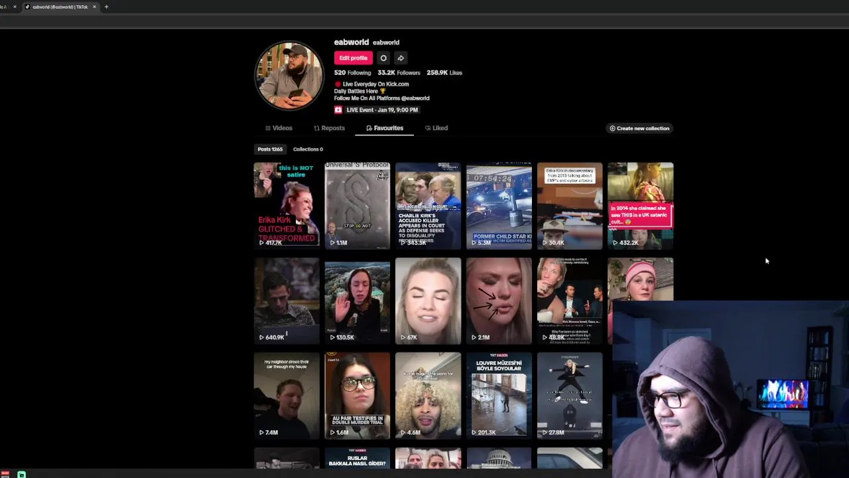
Task: Open the curly blonde hair video with 4.6M views
Action: tap(428, 396)
